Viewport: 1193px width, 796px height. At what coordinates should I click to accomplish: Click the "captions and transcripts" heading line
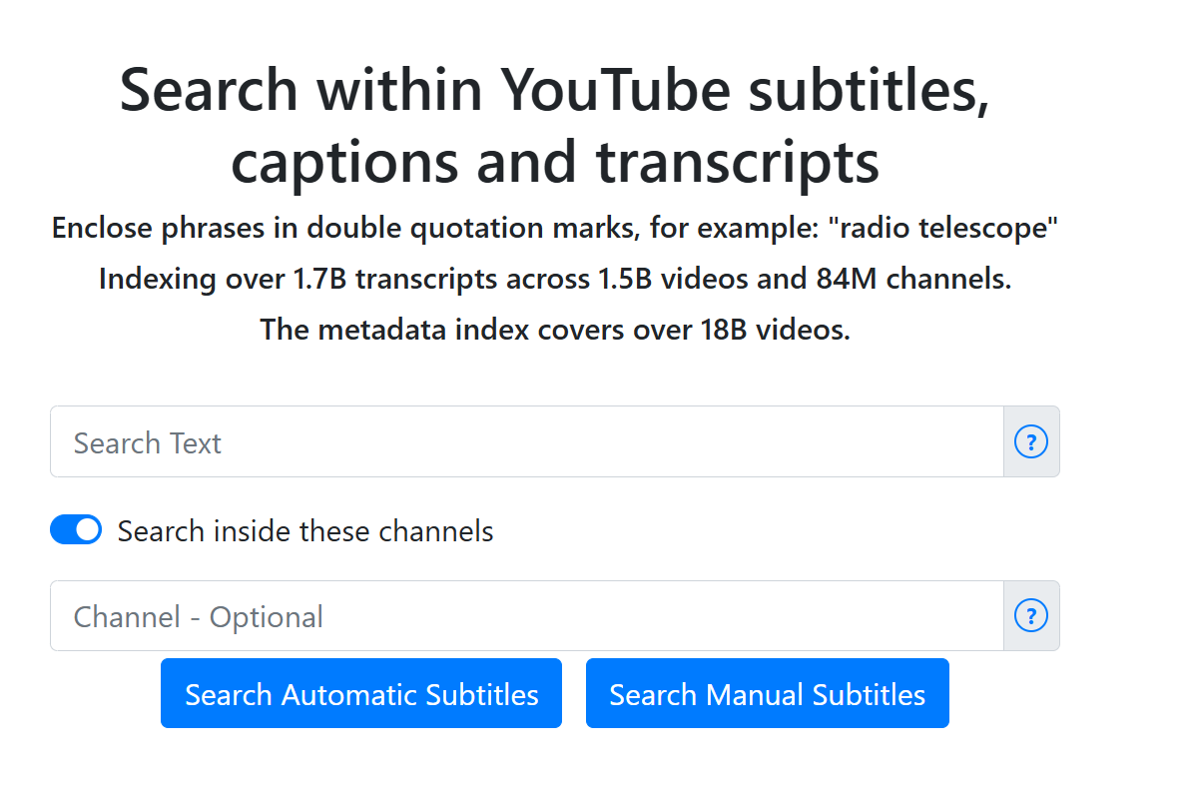(555, 162)
